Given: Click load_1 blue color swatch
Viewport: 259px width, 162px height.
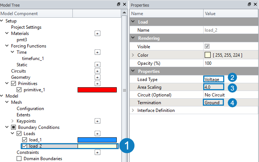Looking at the screenshot, I should 97,140.
